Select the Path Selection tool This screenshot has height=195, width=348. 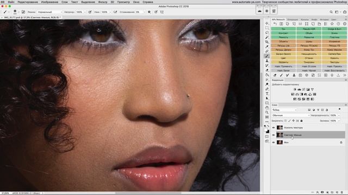click(x=267, y=99)
